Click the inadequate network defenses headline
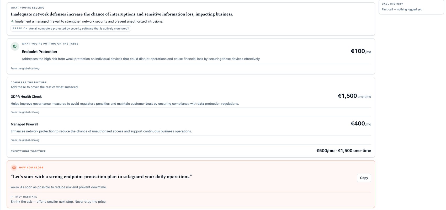Viewport: 446px width, 210px height. [x=122, y=14]
